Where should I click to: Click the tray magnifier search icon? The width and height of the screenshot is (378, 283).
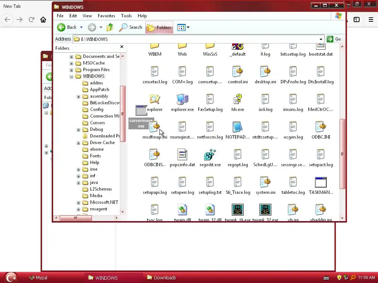[353, 277]
